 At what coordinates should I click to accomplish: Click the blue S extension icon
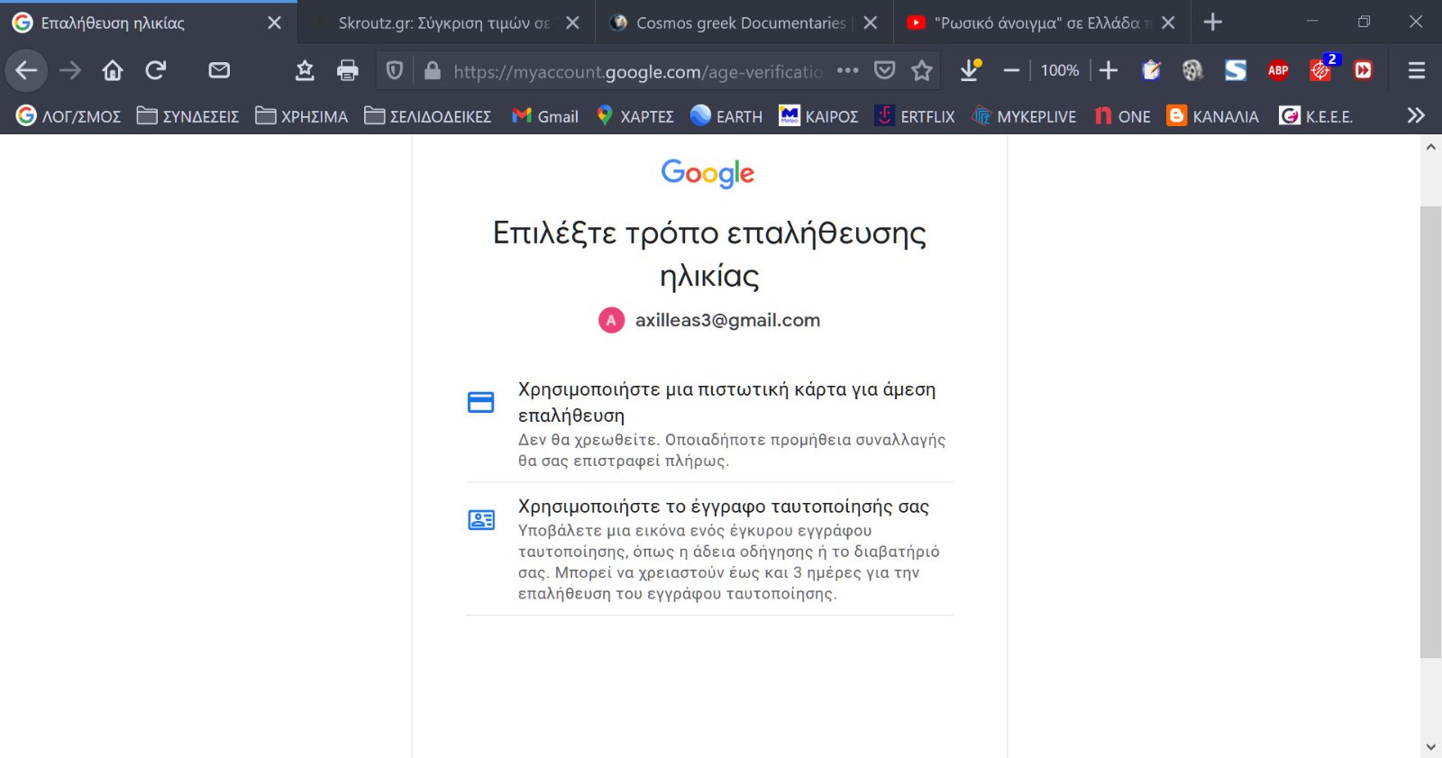click(1236, 70)
